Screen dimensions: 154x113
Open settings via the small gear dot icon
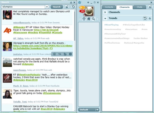88,2
